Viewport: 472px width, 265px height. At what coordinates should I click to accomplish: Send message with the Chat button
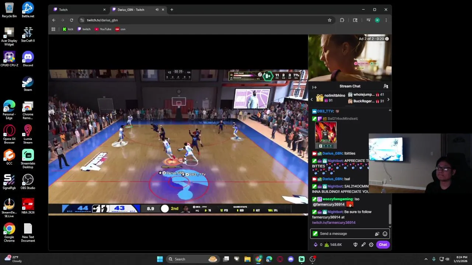point(383,245)
